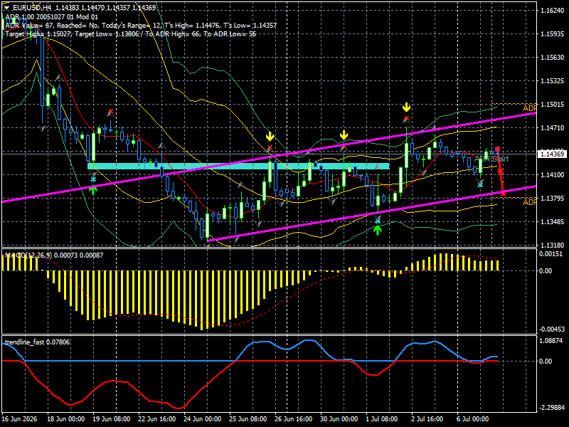This screenshot has width=569, height=427.
Task: Select the upper orange ADR label
Action: (529, 108)
